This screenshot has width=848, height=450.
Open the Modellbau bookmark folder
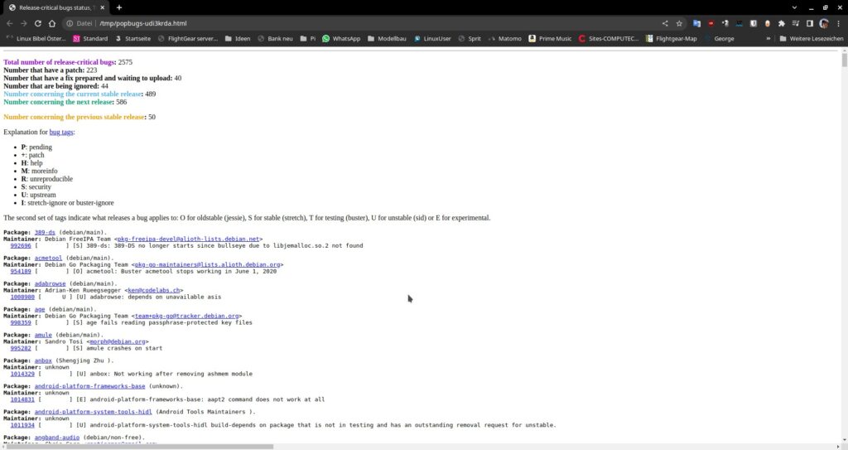[387, 38]
